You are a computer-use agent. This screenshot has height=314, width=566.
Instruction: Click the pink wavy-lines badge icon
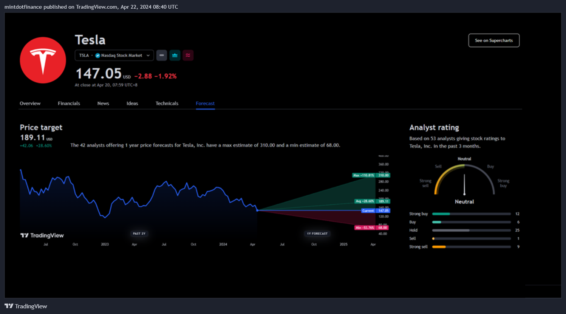(188, 55)
